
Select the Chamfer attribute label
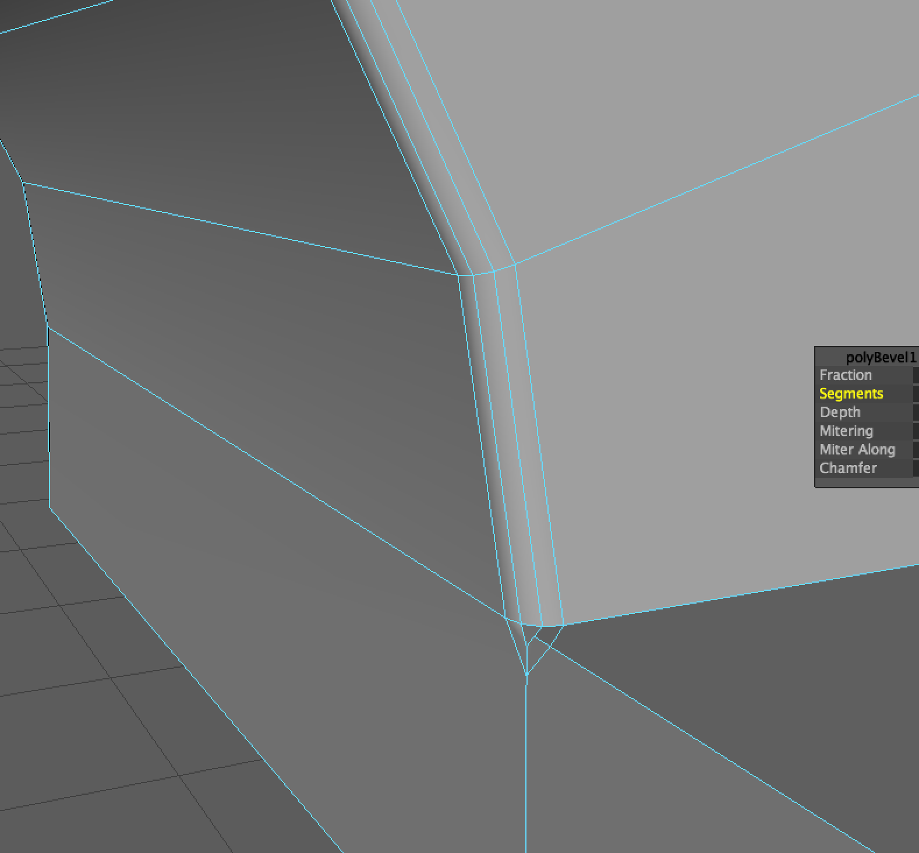(848, 468)
